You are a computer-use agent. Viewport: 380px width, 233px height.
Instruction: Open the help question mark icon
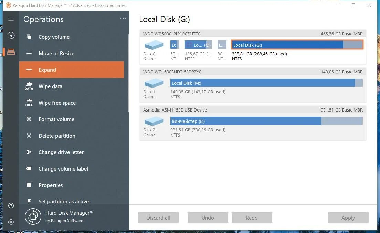(x=11, y=206)
